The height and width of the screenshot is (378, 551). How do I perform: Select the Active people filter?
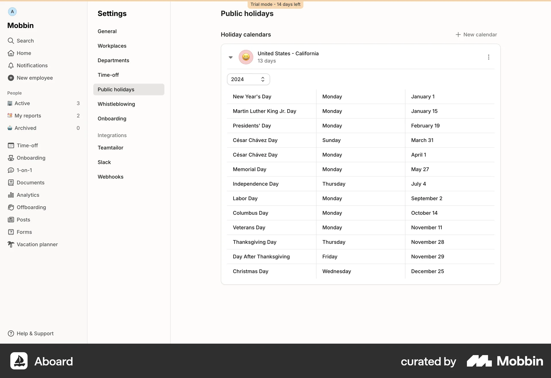click(22, 103)
